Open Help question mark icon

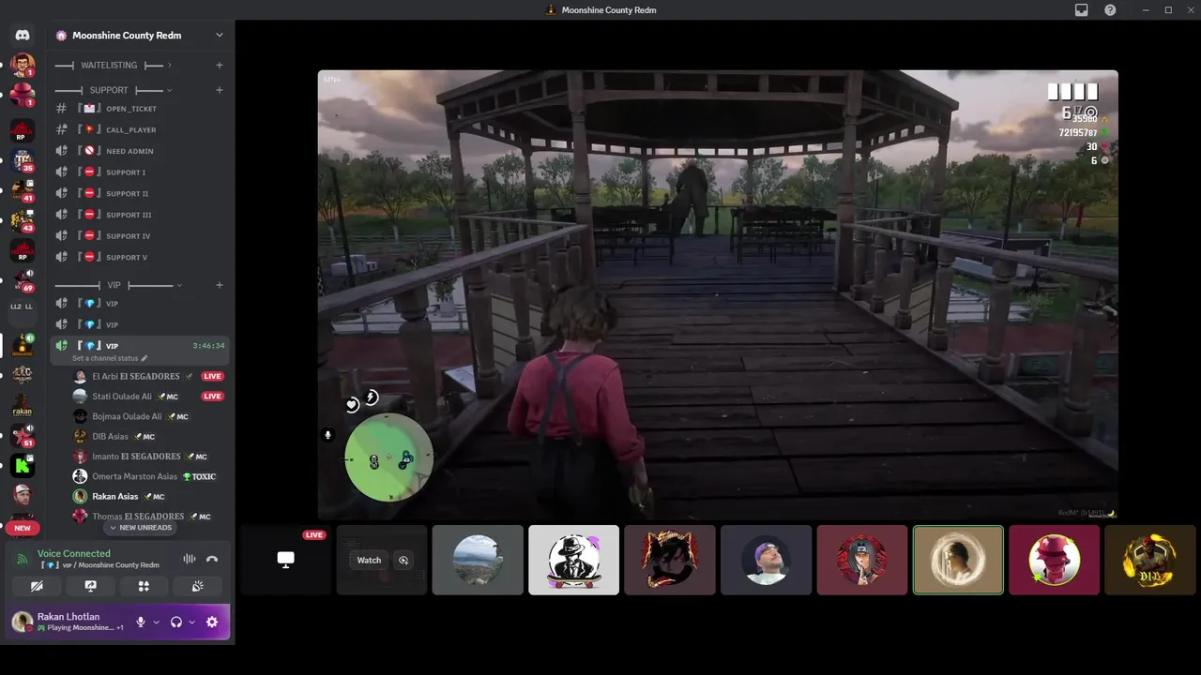tap(1110, 10)
